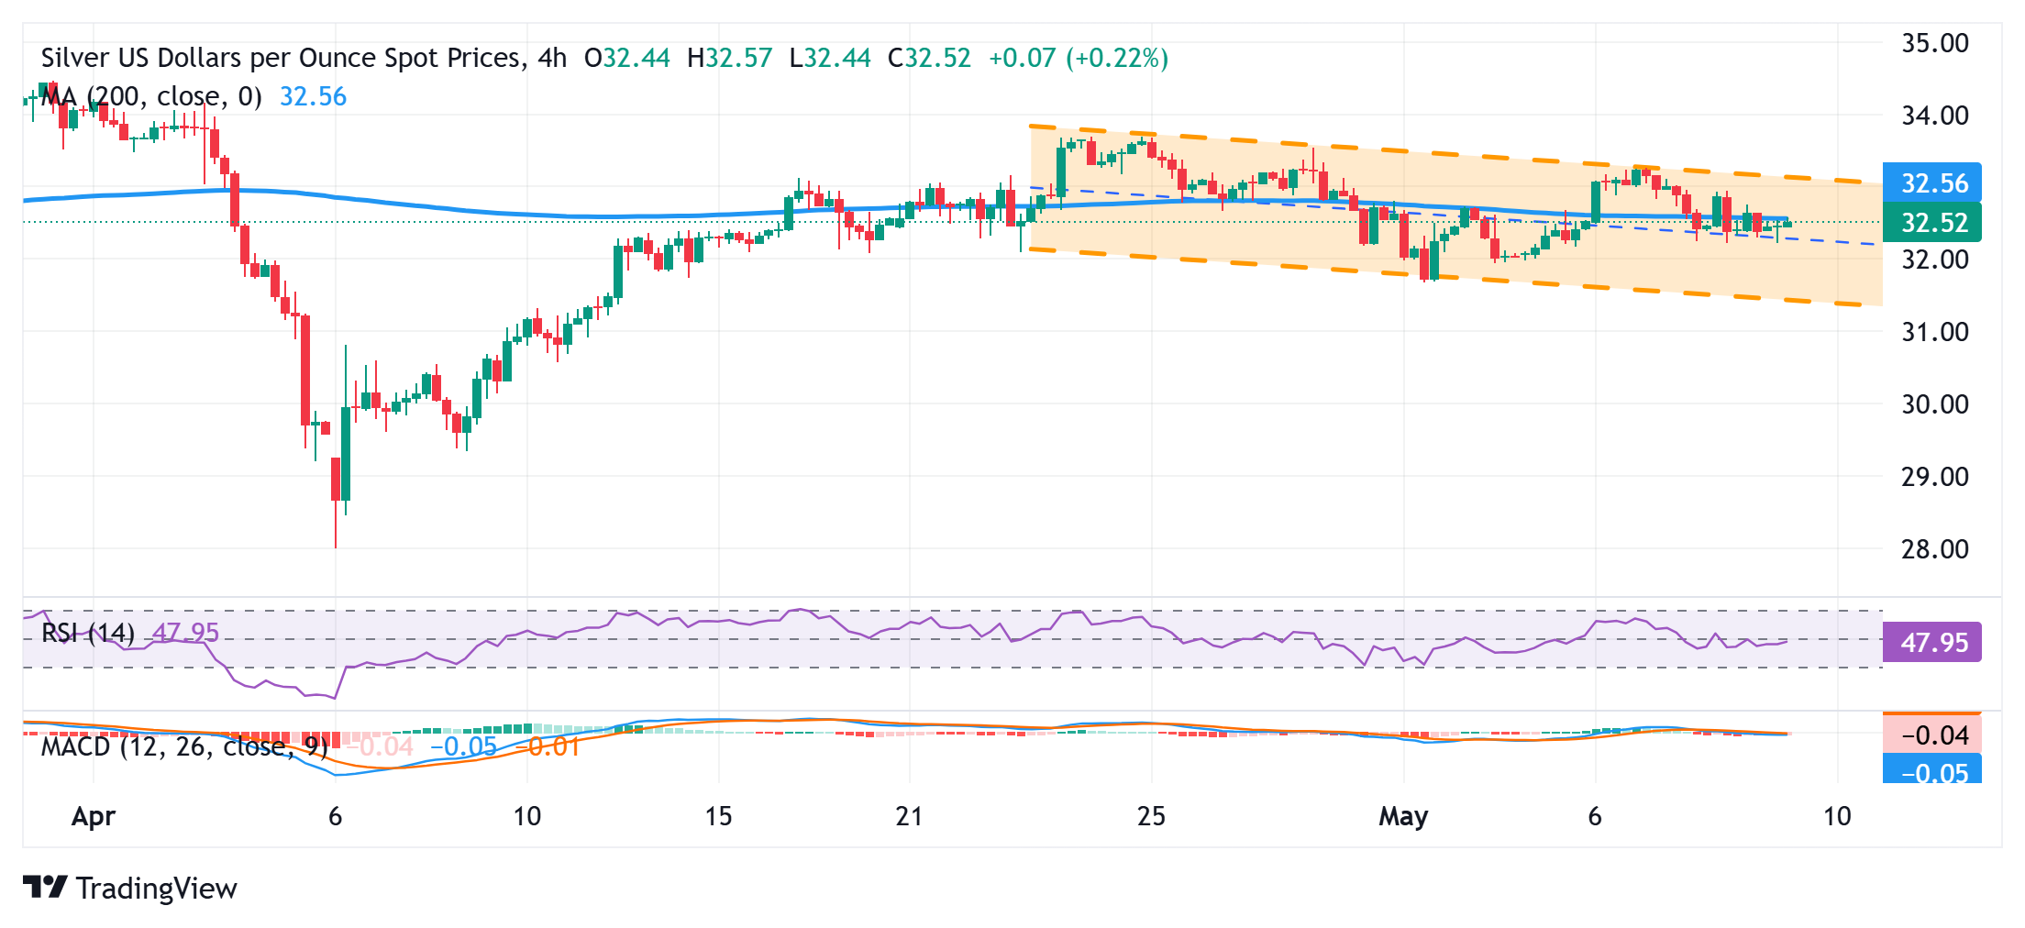Viewport: 2025px width, 928px height.
Task: Select the RSI (14) indicator label
Action: (88, 632)
